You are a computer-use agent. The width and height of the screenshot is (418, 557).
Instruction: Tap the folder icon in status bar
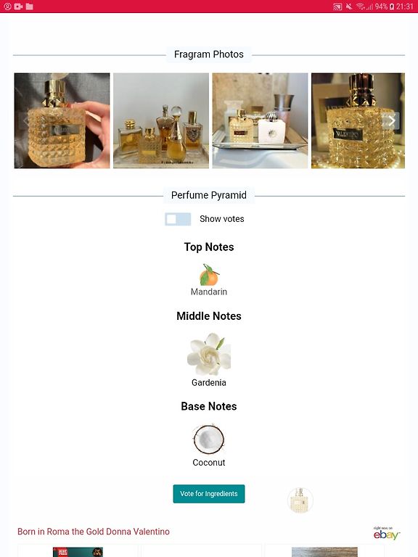tap(30, 7)
